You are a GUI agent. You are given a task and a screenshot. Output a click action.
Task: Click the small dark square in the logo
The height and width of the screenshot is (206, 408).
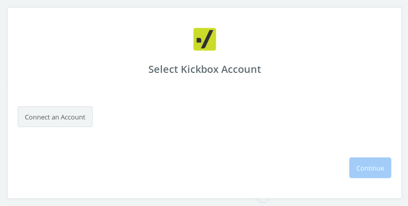[199, 40]
